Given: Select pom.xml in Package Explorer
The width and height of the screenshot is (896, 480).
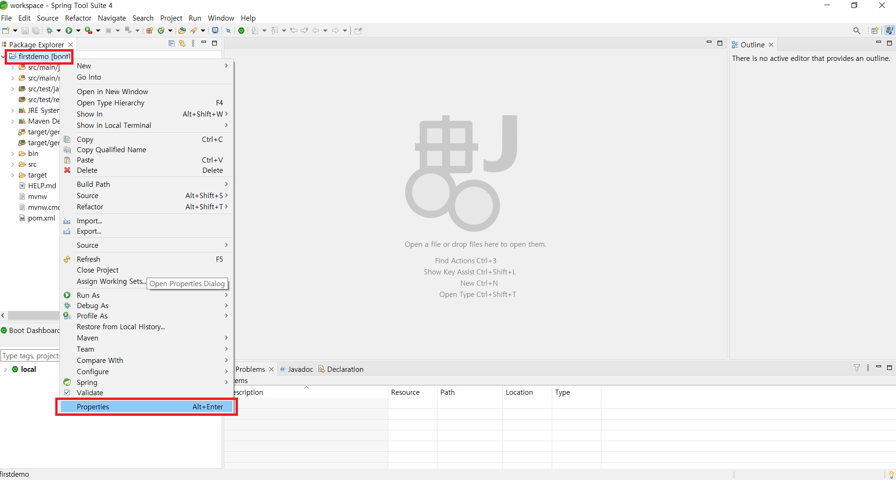Looking at the screenshot, I should tap(37, 218).
